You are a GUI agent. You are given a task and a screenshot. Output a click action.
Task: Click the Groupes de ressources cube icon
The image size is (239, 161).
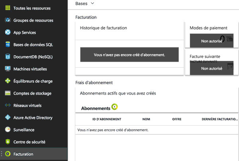tap(8, 20)
